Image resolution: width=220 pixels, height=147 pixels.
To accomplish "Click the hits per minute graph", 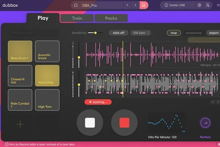I will (x=166, y=123).
